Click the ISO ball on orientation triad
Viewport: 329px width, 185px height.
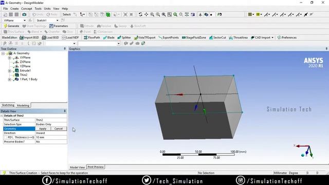(x=303, y=155)
